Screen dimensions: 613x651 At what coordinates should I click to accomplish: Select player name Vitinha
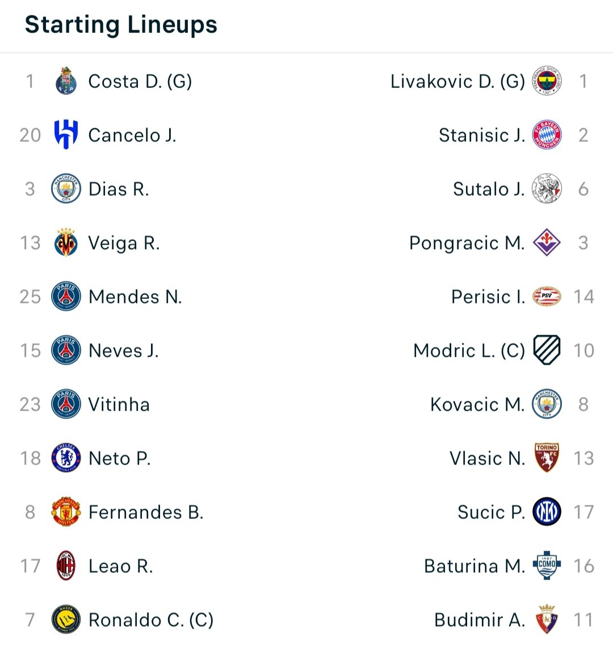[119, 404]
